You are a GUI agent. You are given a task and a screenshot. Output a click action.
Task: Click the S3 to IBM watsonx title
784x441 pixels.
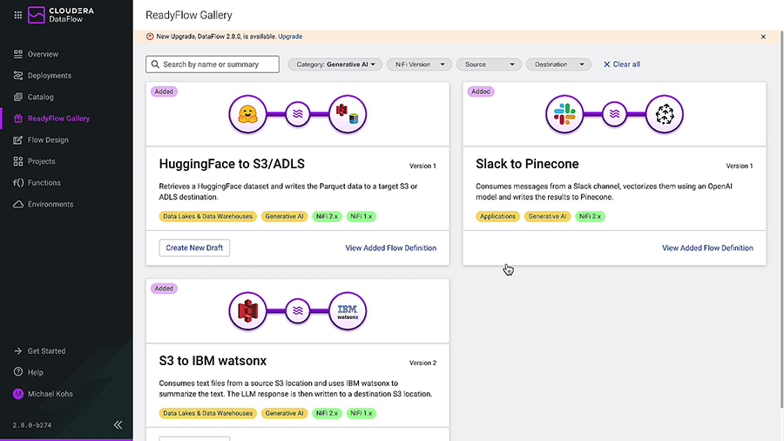[x=213, y=361]
